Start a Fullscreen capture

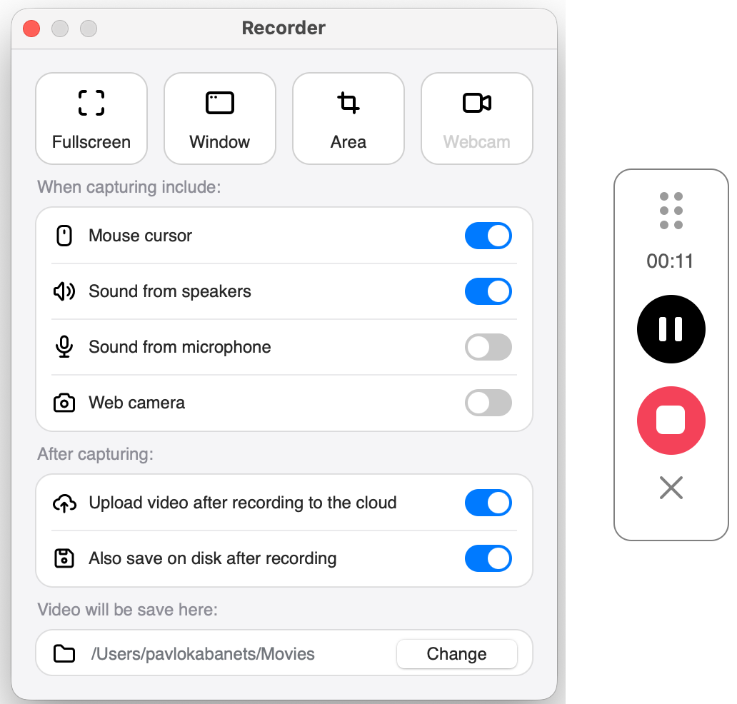pyautogui.click(x=91, y=119)
